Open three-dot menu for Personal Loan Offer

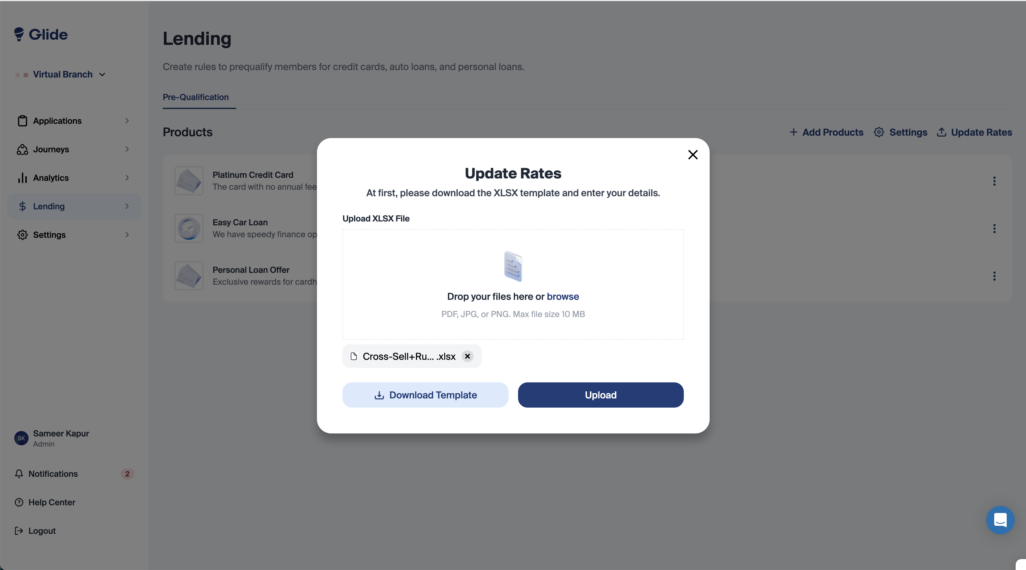[x=994, y=276]
